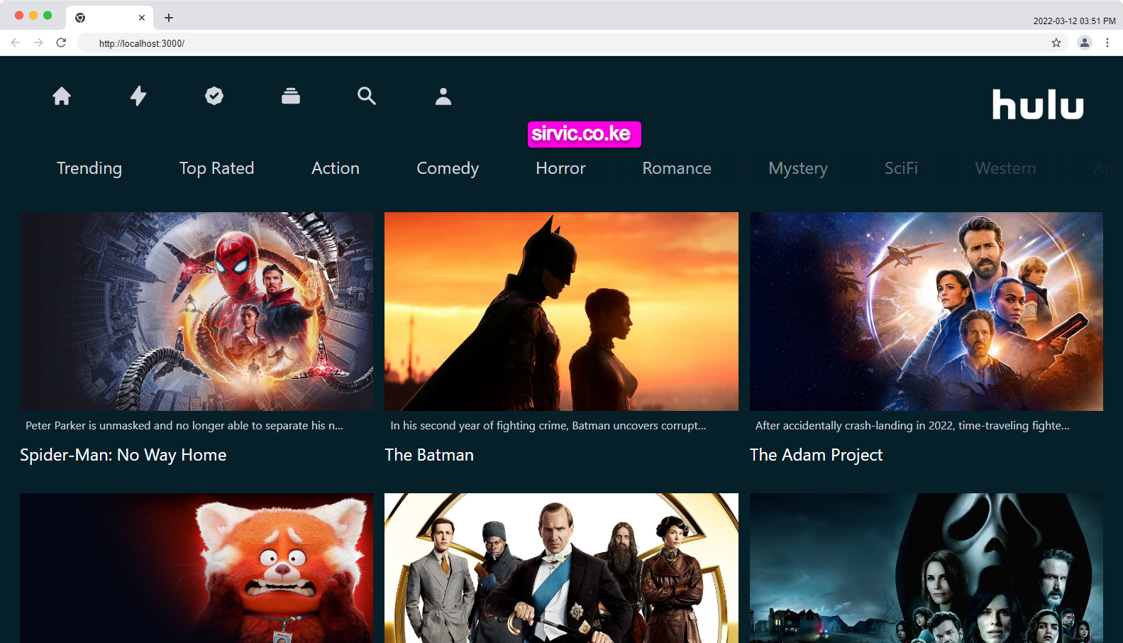Go back in browser history
This screenshot has width=1123, height=643.
pyautogui.click(x=16, y=43)
